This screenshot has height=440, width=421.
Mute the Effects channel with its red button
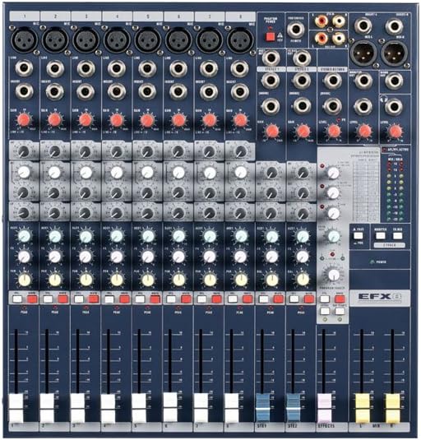point(340,299)
